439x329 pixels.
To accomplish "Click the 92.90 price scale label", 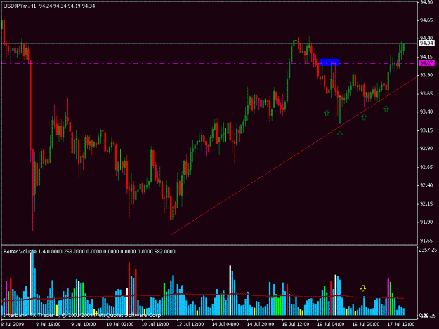I will [x=426, y=149].
